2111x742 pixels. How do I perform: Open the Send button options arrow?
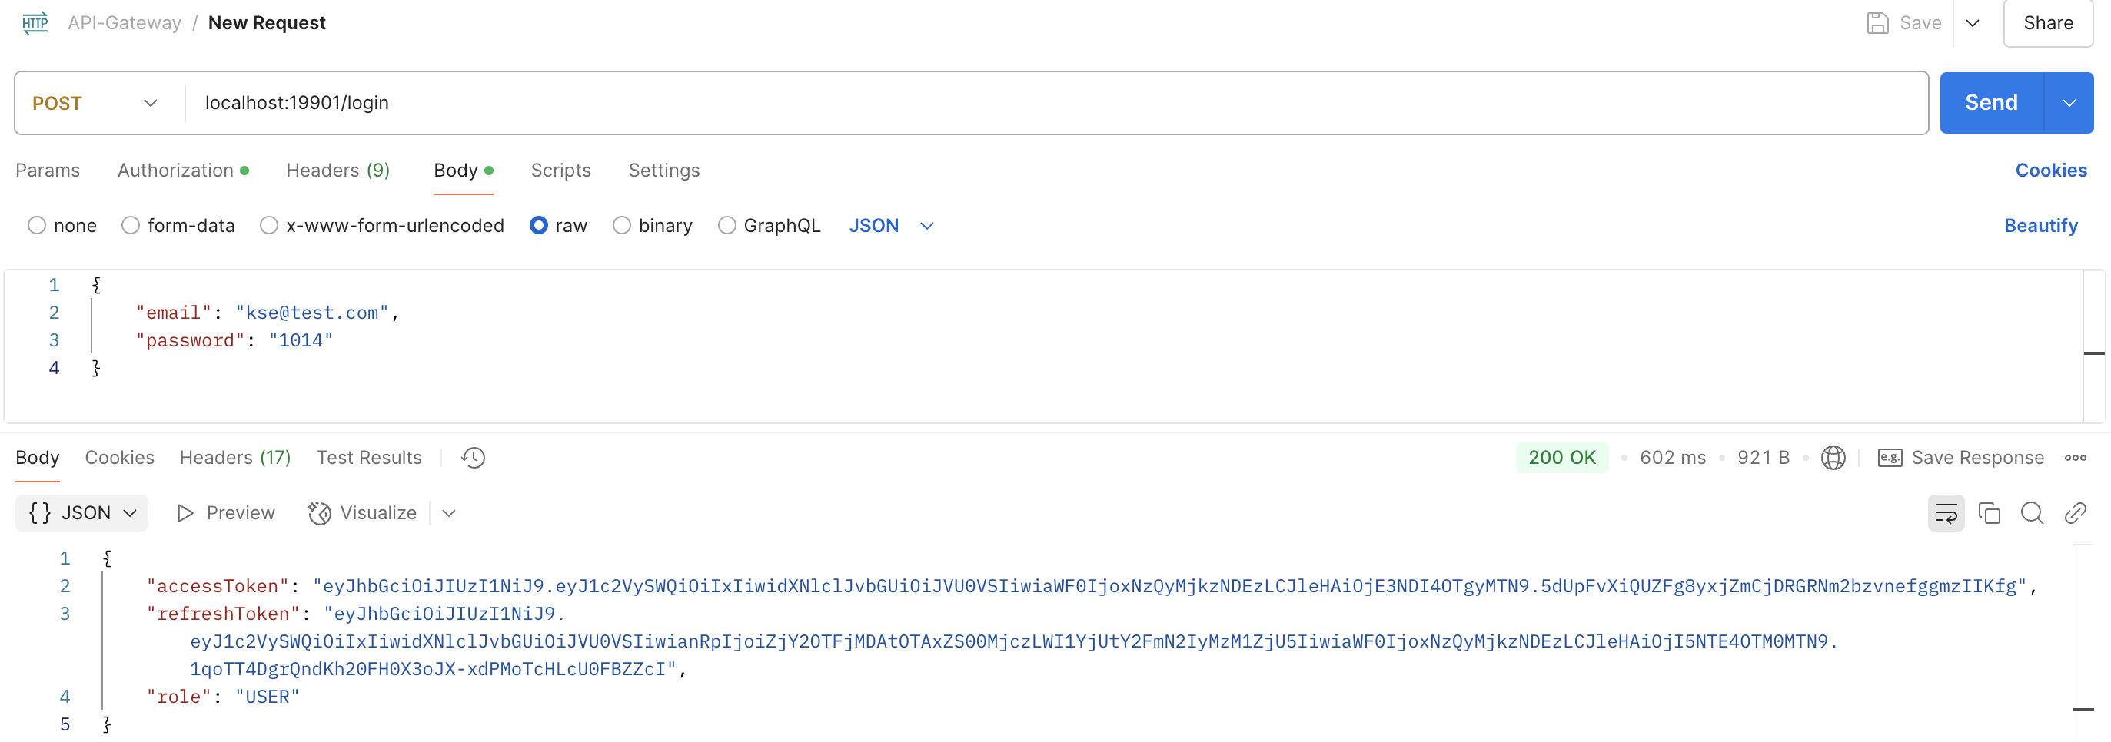tap(2069, 103)
